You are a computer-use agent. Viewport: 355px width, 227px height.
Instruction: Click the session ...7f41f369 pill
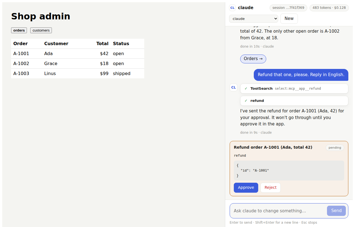click(288, 8)
